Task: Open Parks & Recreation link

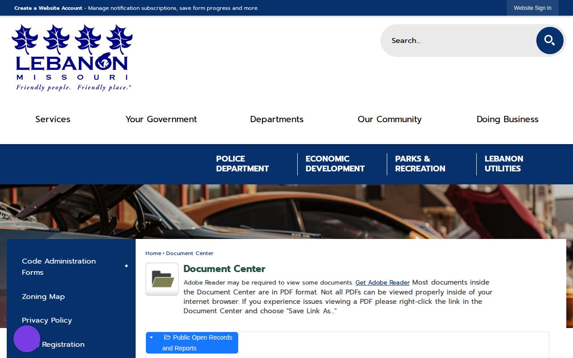Action: coord(420,164)
